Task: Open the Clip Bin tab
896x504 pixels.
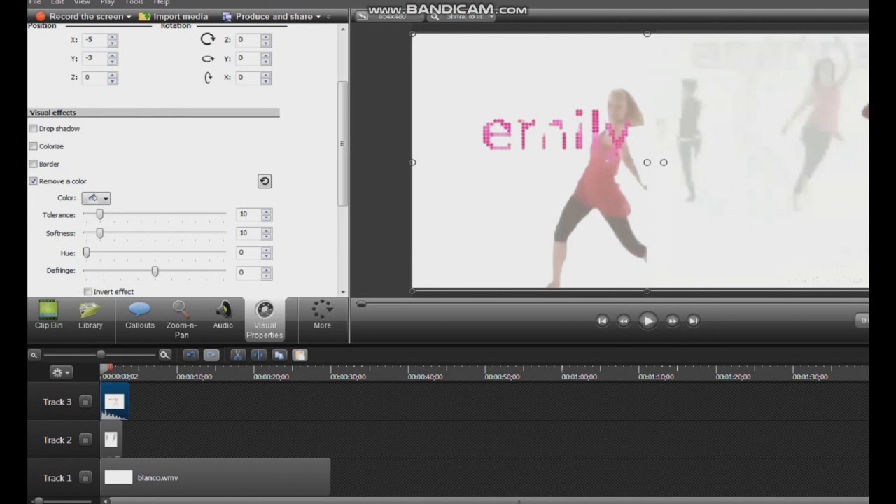Action: 48,314
